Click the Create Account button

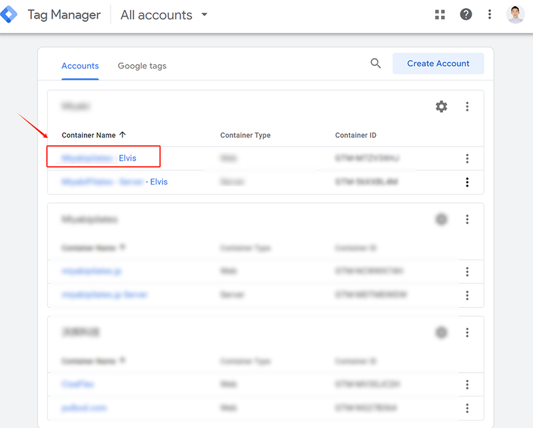438,63
